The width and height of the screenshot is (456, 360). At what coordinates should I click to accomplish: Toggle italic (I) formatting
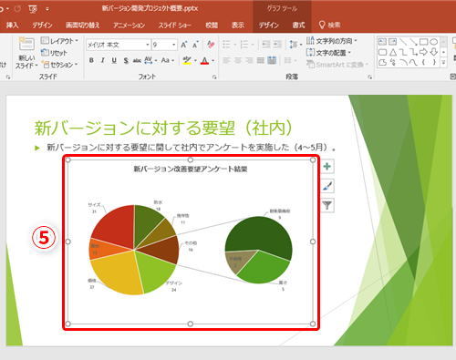pos(103,60)
